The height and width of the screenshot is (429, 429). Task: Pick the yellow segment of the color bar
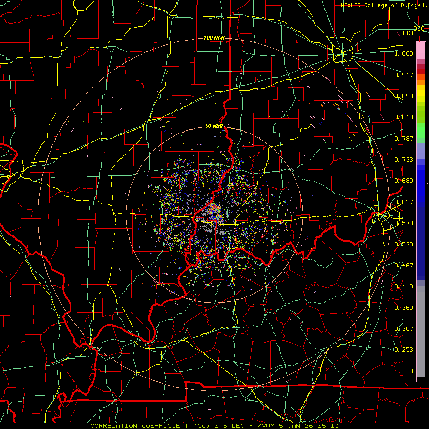click(421, 93)
